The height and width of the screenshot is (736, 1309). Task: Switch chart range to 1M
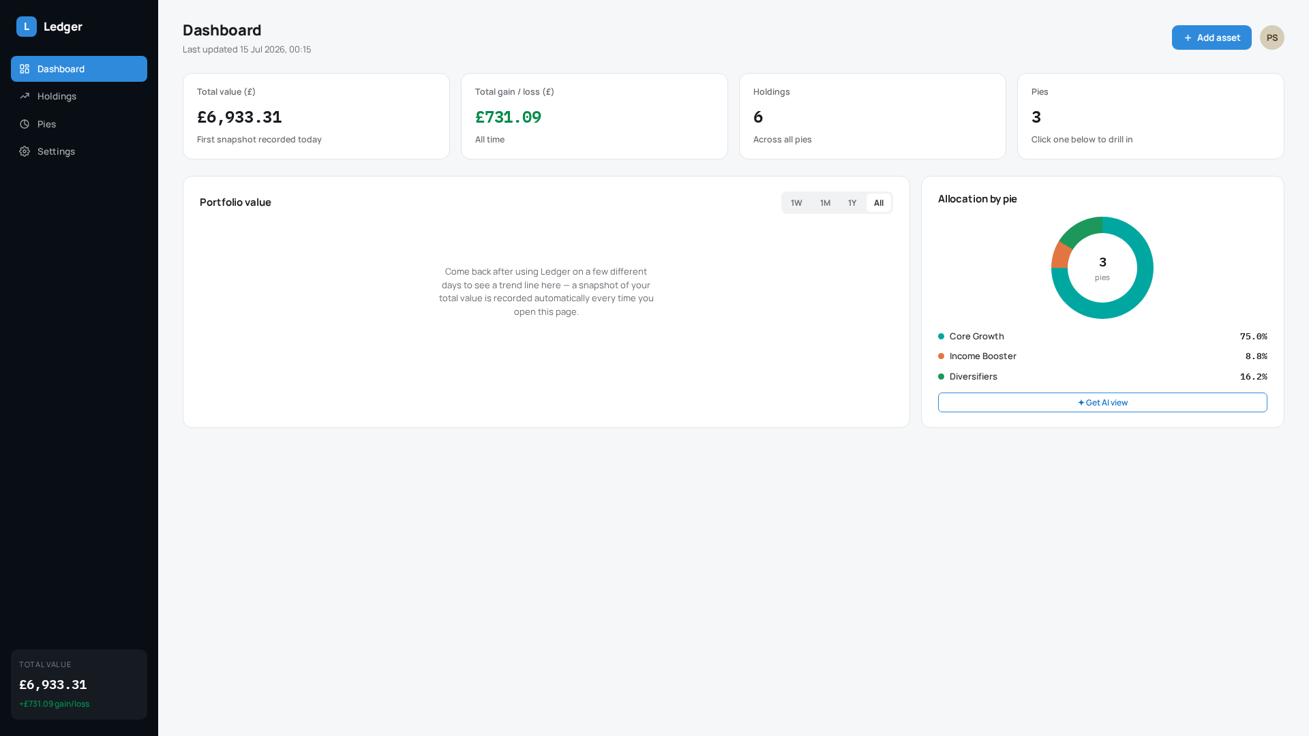point(825,203)
